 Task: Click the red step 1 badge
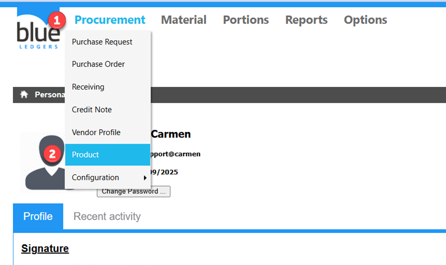[57, 21]
